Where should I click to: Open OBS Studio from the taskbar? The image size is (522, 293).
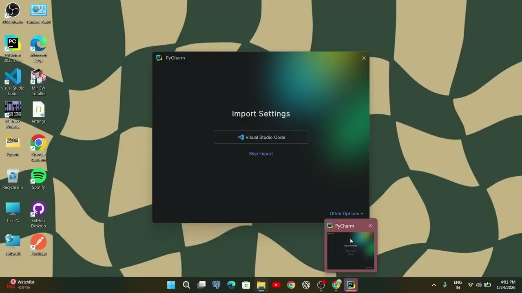click(x=321, y=285)
